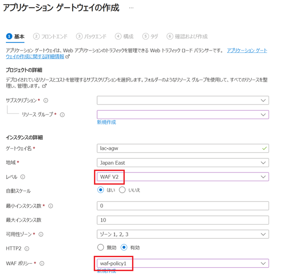Open the レベル dropdown showing WAF V2
The width and height of the screenshot is (299, 276).
pos(183,177)
